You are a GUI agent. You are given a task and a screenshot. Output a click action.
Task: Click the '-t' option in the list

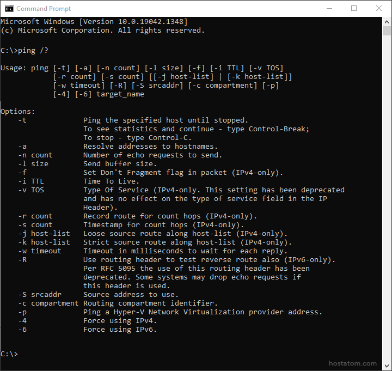coord(22,120)
